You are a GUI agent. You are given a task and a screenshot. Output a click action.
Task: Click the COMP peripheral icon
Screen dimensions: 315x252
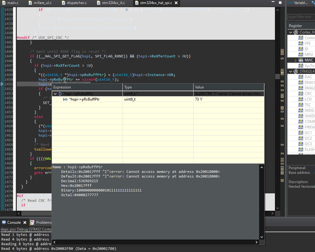[x=301, y=122]
